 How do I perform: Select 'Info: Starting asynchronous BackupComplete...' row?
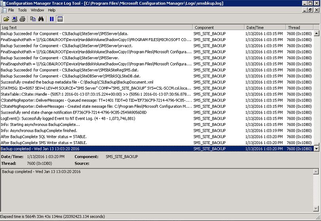pos(157,125)
